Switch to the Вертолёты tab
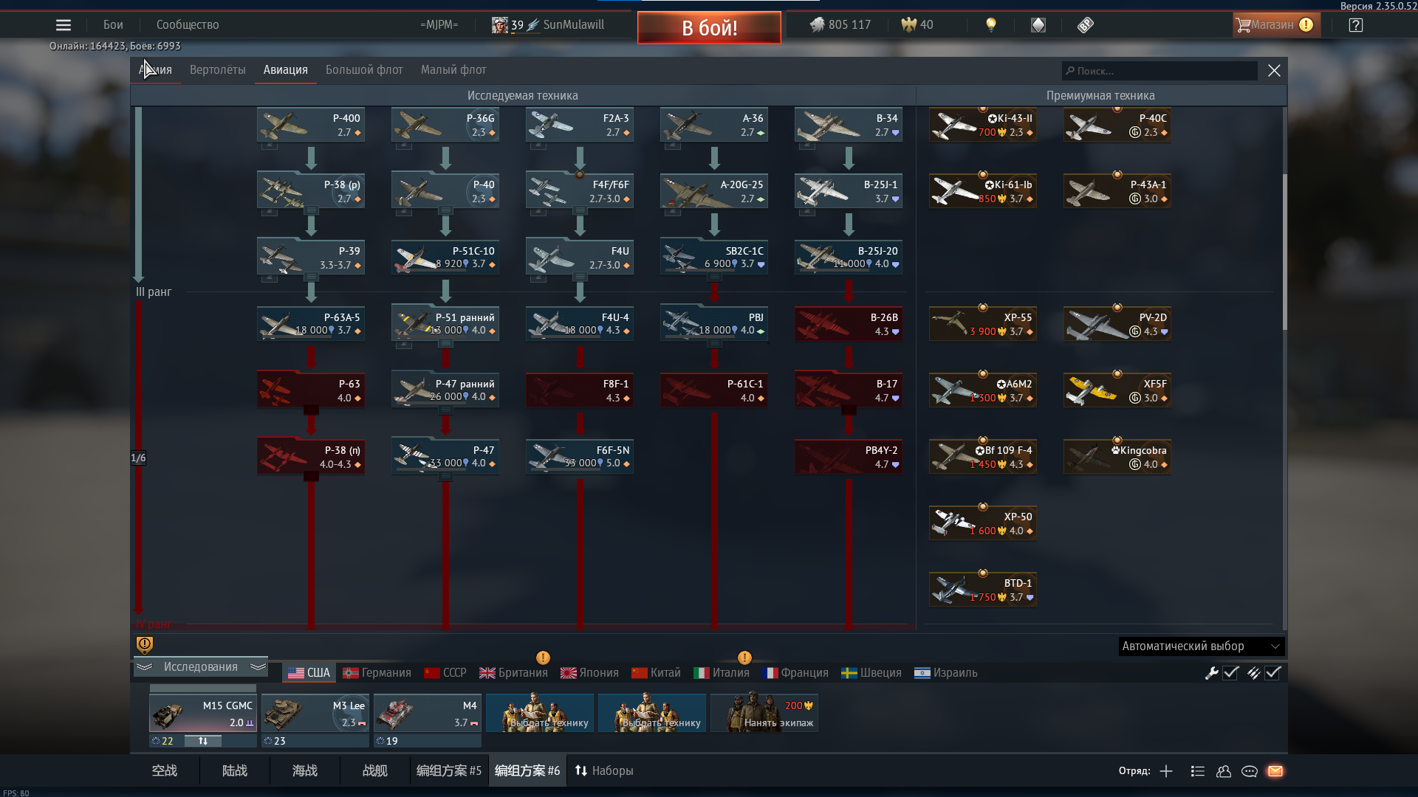1418x797 pixels. coord(217,70)
